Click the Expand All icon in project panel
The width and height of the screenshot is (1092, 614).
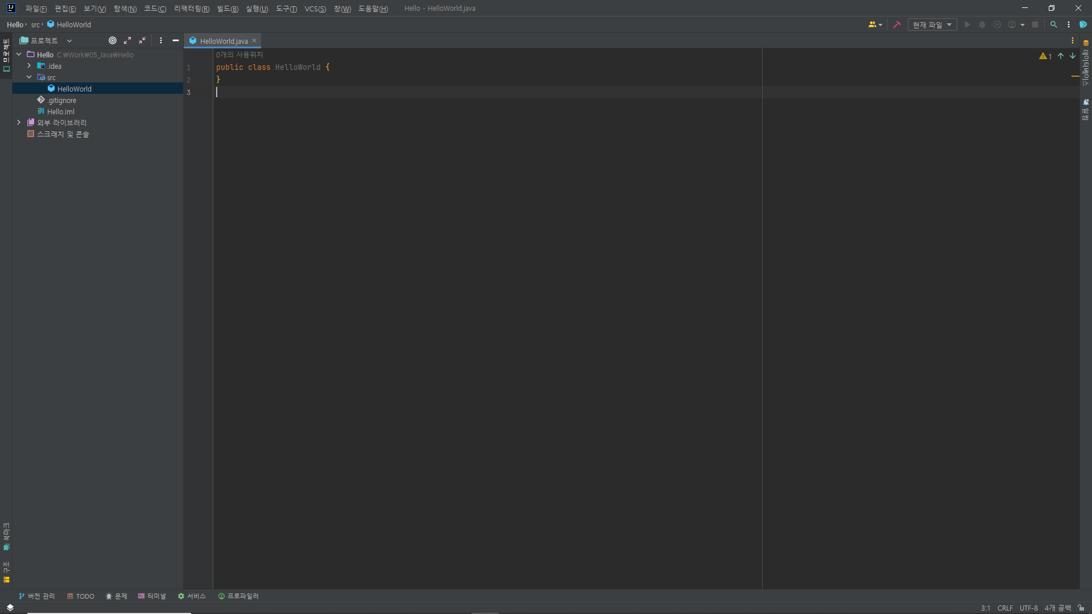coord(127,41)
